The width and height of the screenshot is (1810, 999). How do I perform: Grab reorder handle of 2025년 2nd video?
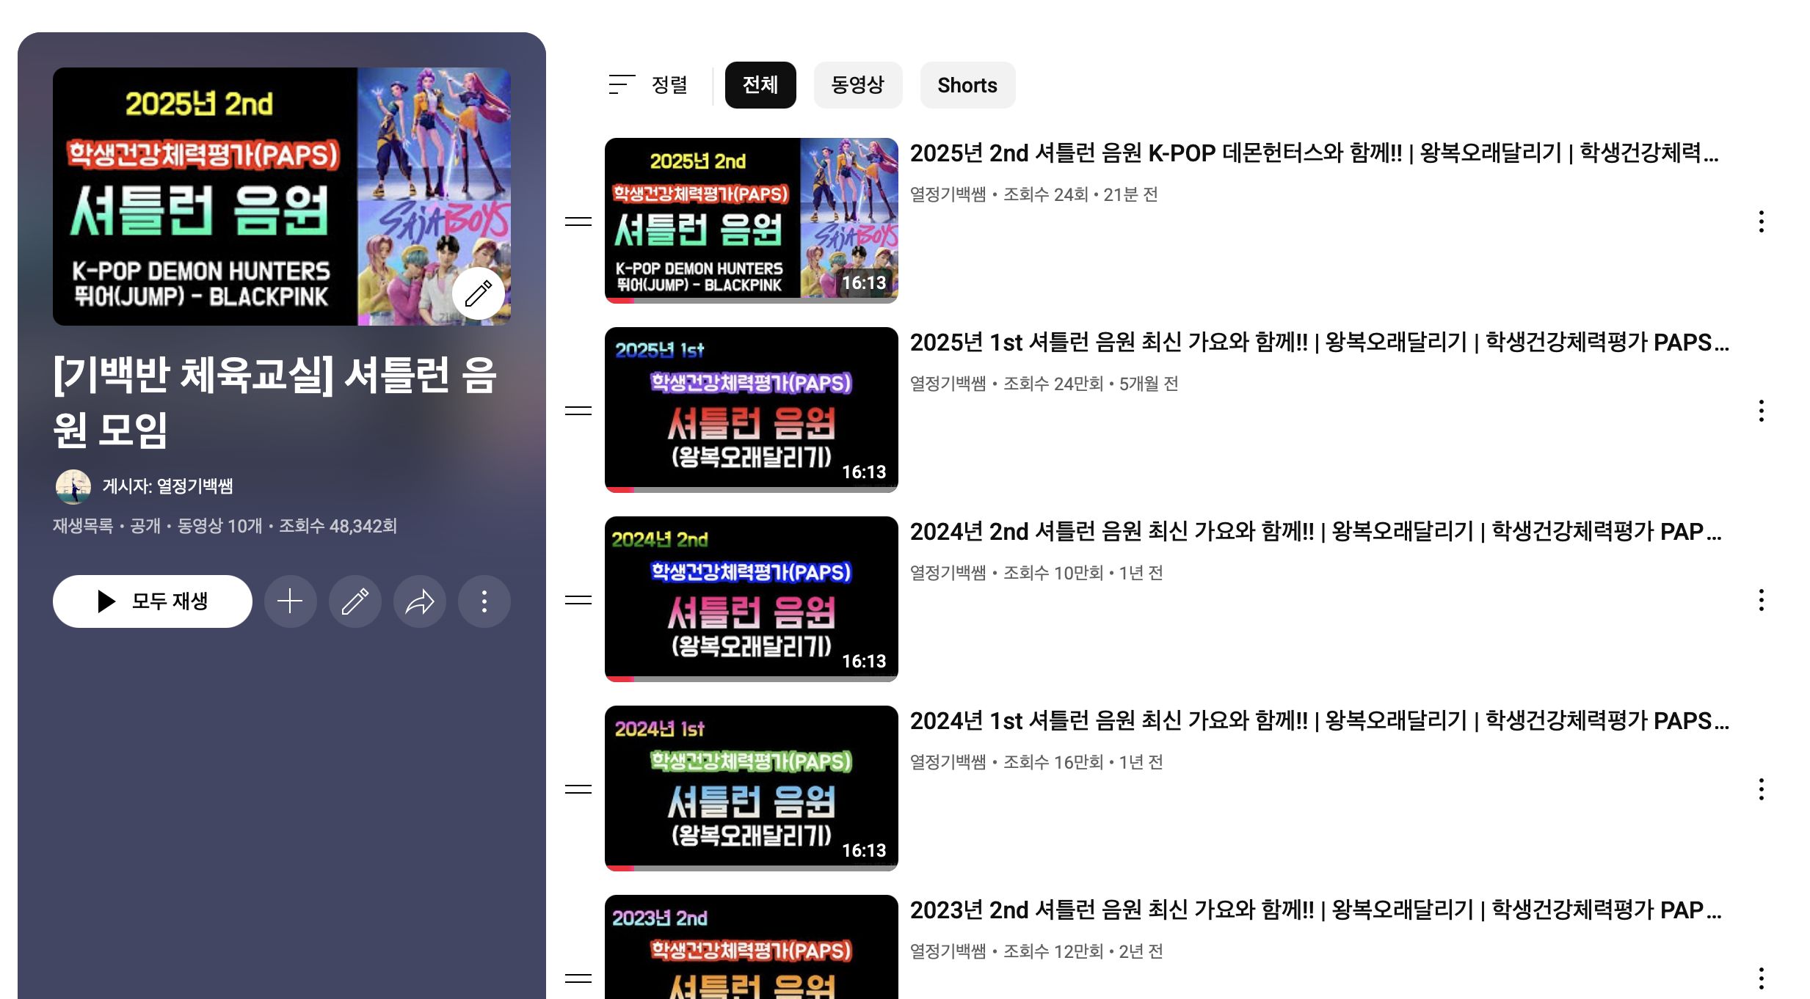click(x=578, y=222)
